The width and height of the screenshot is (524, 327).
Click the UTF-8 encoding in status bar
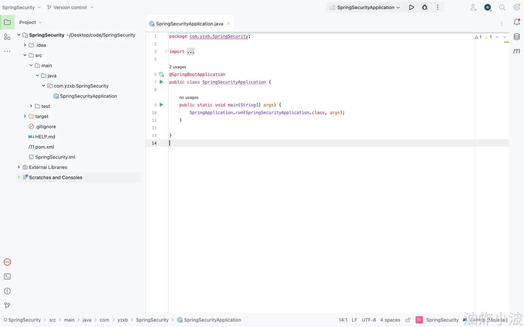click(368, 320)
